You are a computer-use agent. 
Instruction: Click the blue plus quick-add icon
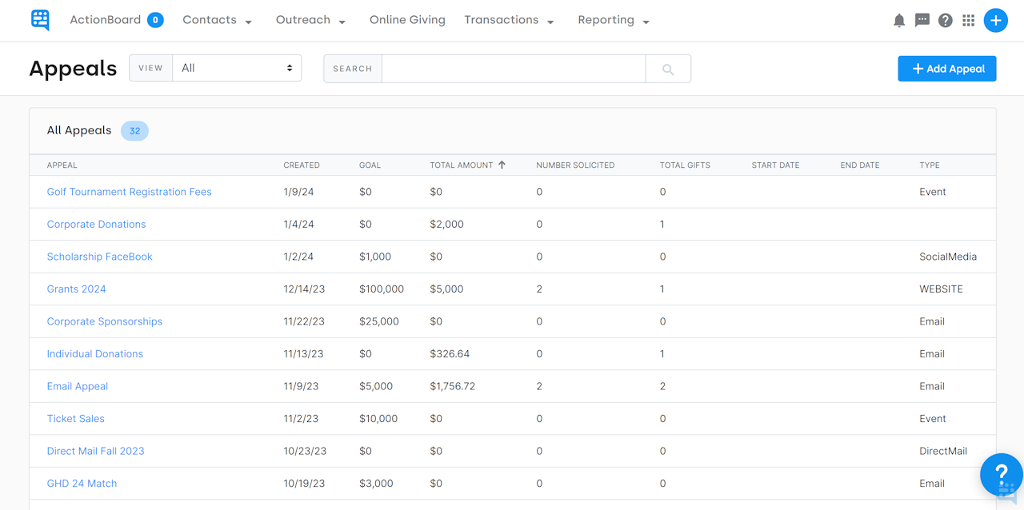(x=995, y=21)
